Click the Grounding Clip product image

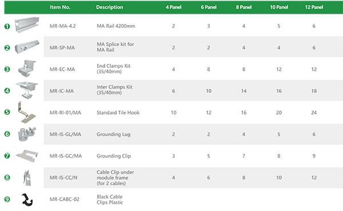(27, 156)
